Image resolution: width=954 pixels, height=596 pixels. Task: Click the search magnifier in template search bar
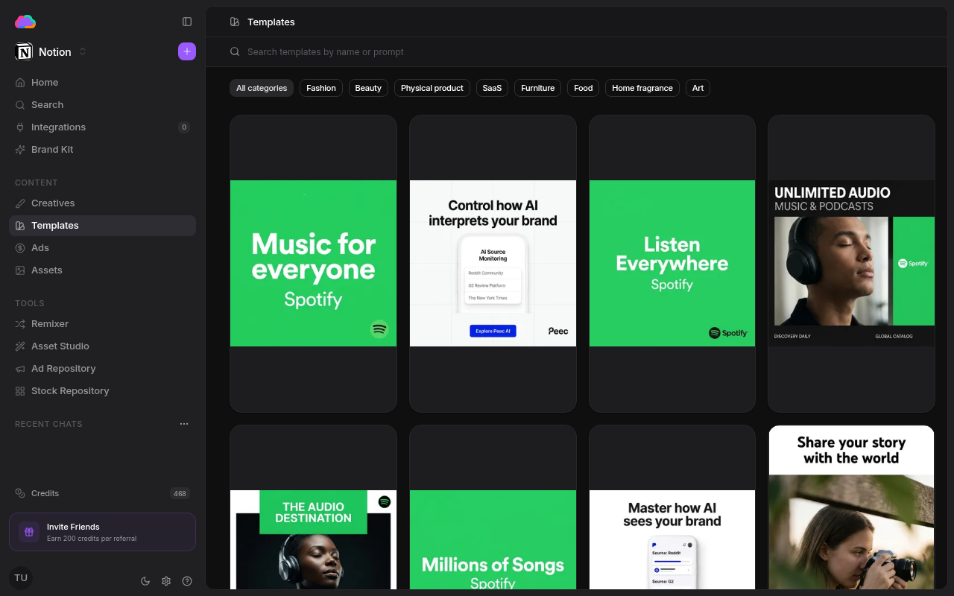(235, 52)
